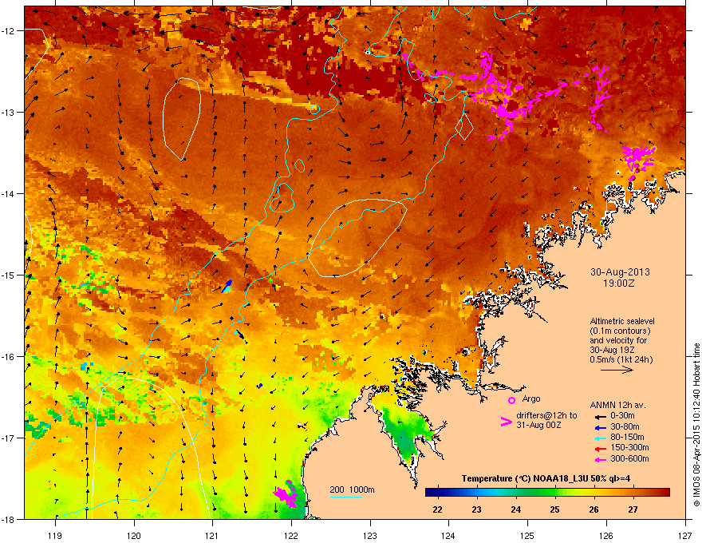Click the magenta Argo circle legend symbol

[x=511, y=400]
